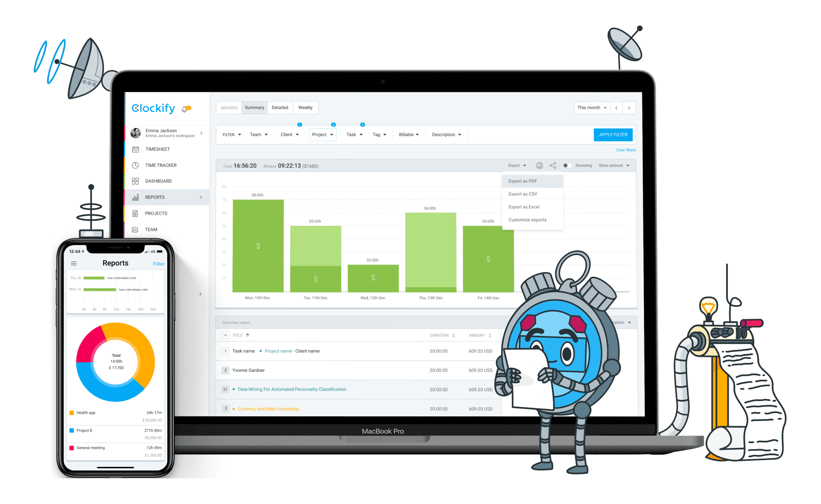
Task: Click the Projects icon in sidebar
Action: pyautogui.click(x=136, y=213)
